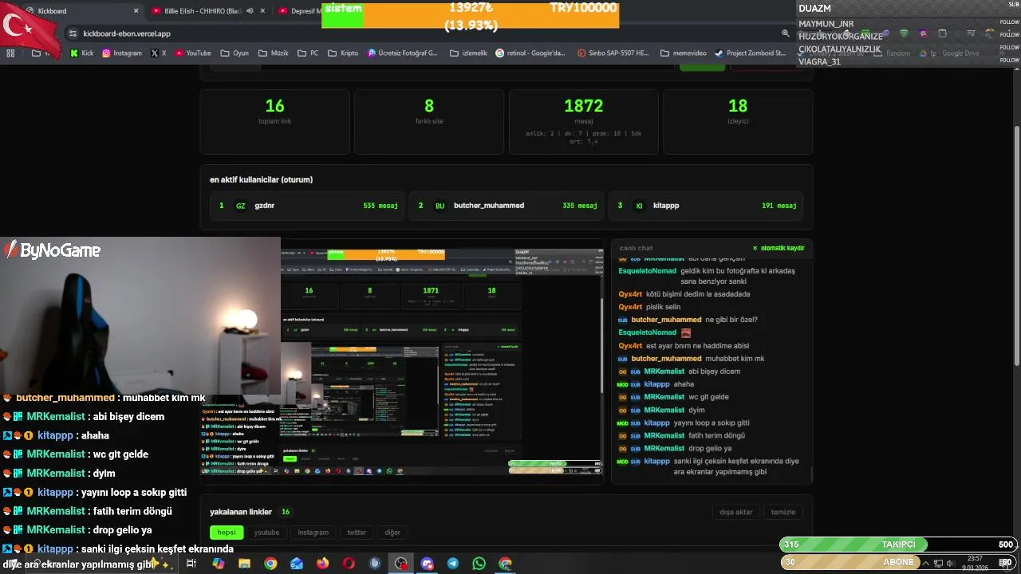This screenshot has height=574, width=1021.
Task: Click the ABONE subscriber goal progress bar
Action: coord(898,562)
